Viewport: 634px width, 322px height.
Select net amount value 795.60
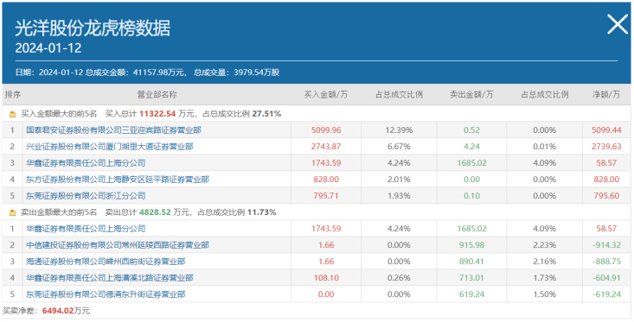coord(606,196)
